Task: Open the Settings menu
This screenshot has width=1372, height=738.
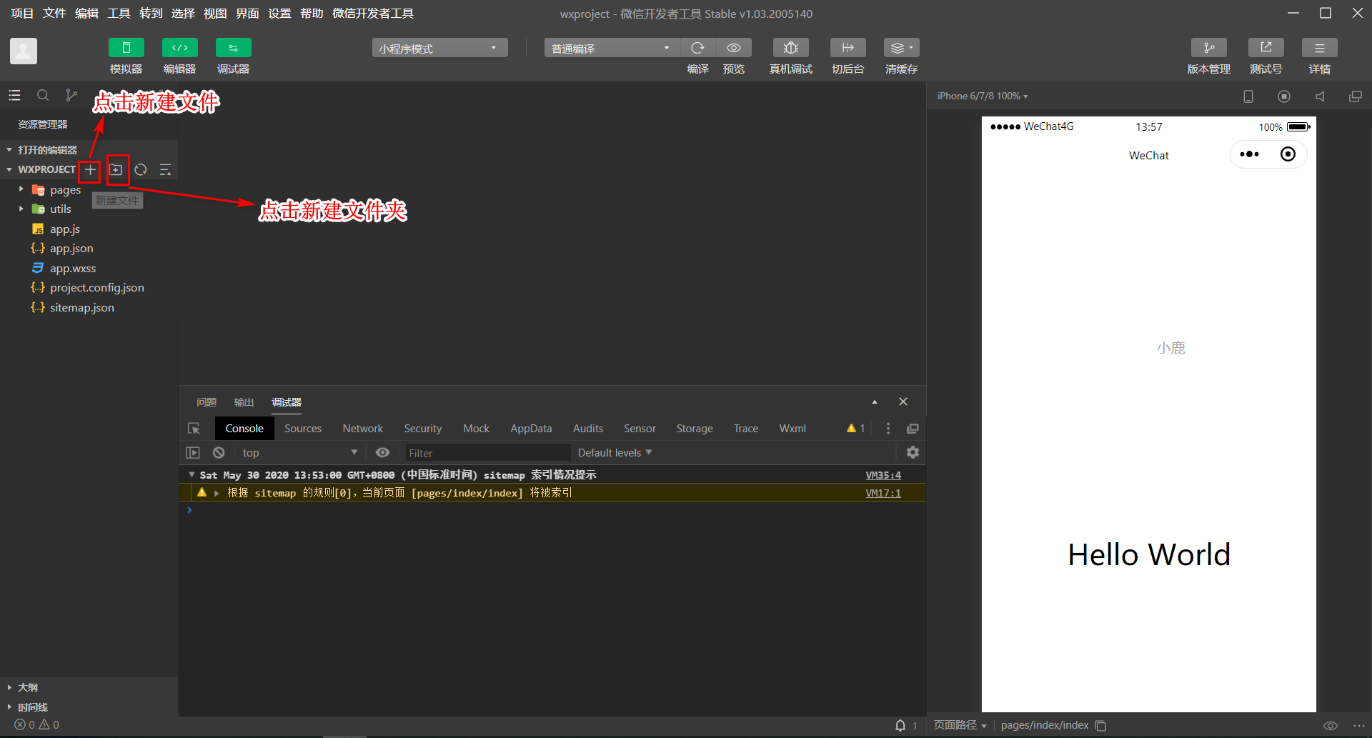Action: click(x=279, y=14)
